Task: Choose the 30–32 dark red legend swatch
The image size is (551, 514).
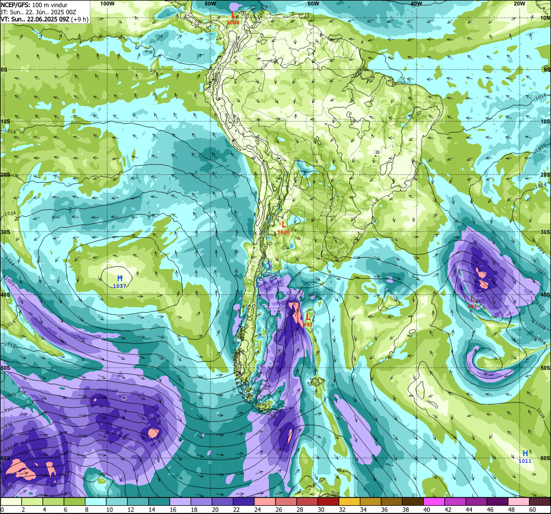Action: [x=328, y=502]
